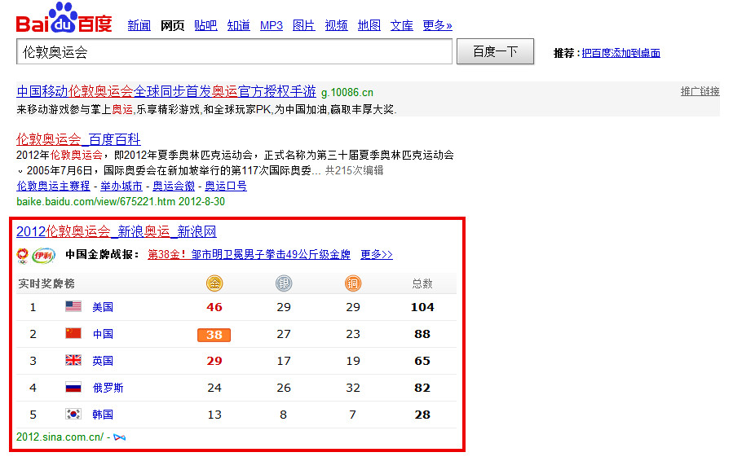Viewport: 733px width, 461px height.
Task: Open 伦敦奥运会_百度百科 result
Action: pos(78,139)
